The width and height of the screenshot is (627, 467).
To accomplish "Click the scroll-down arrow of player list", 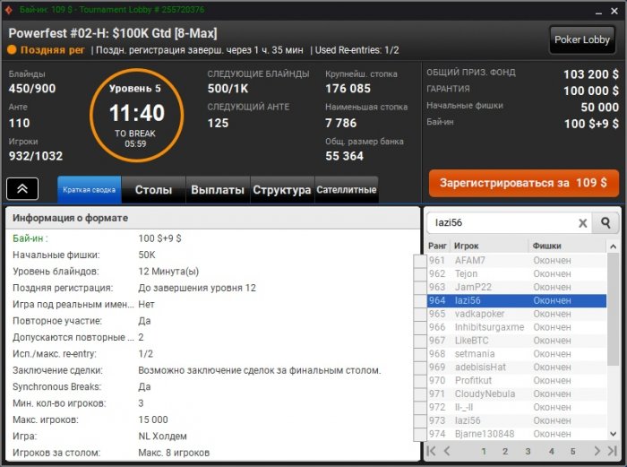I will tap(613, 434).
